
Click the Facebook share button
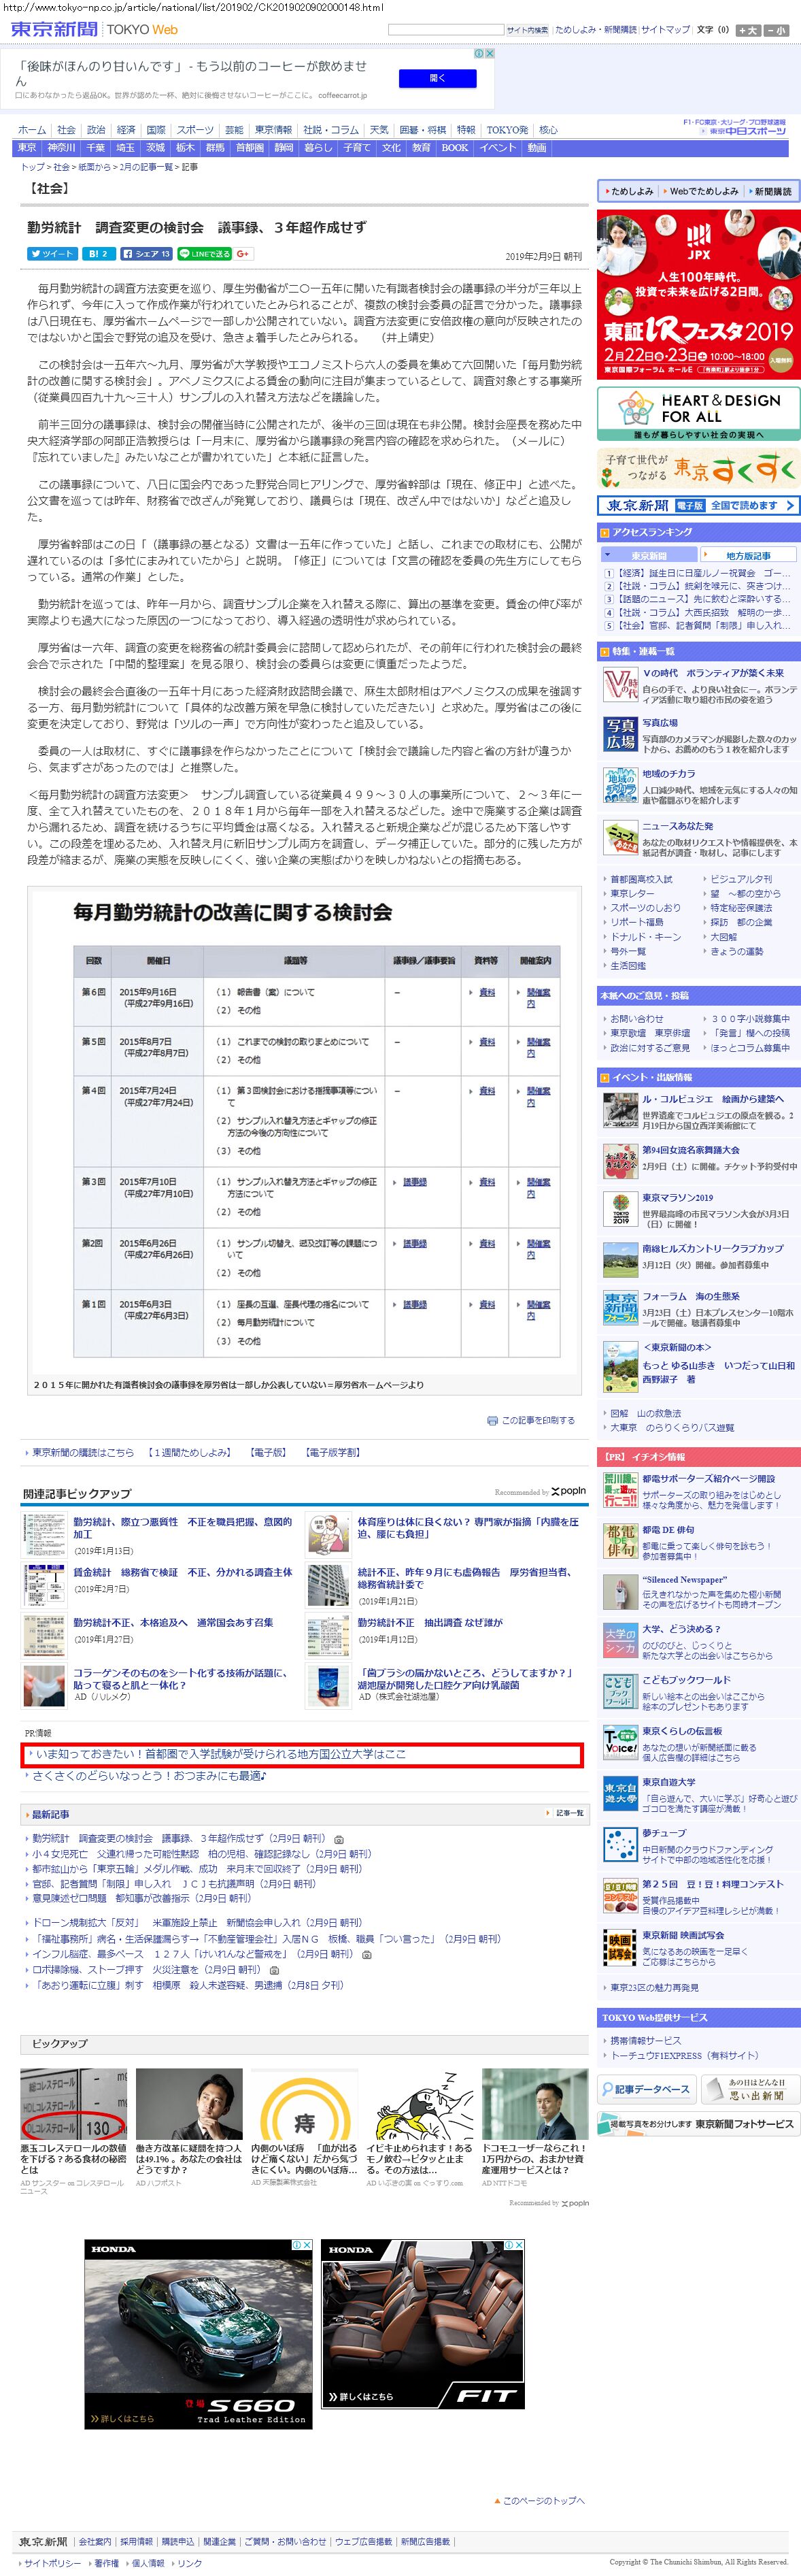(x=146, y=254)
